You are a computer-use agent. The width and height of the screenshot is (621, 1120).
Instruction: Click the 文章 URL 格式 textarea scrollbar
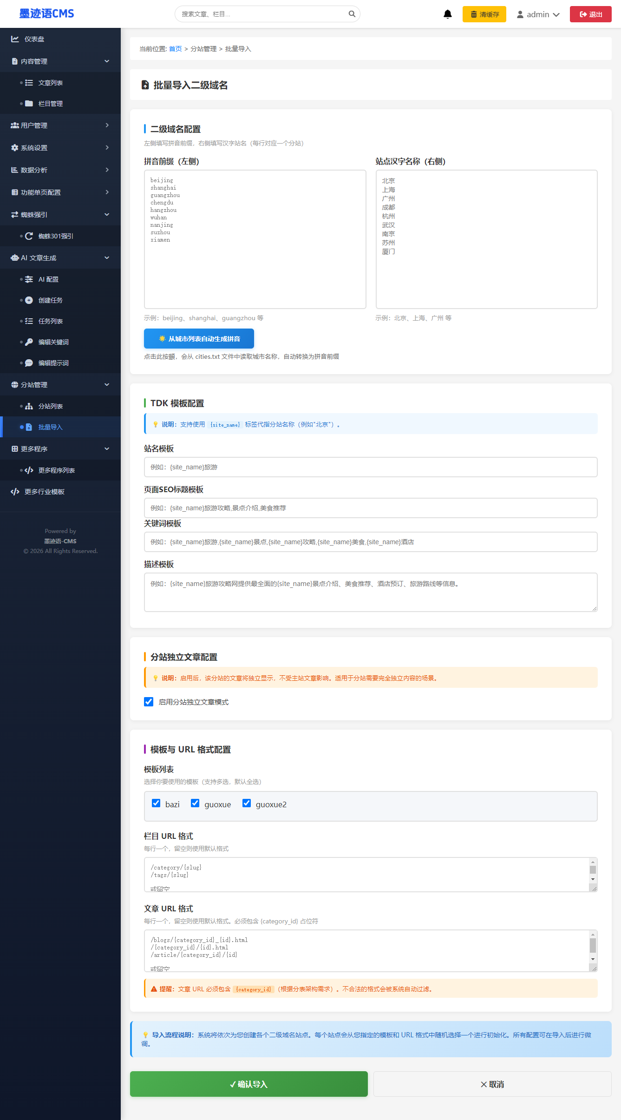(593, 946)
